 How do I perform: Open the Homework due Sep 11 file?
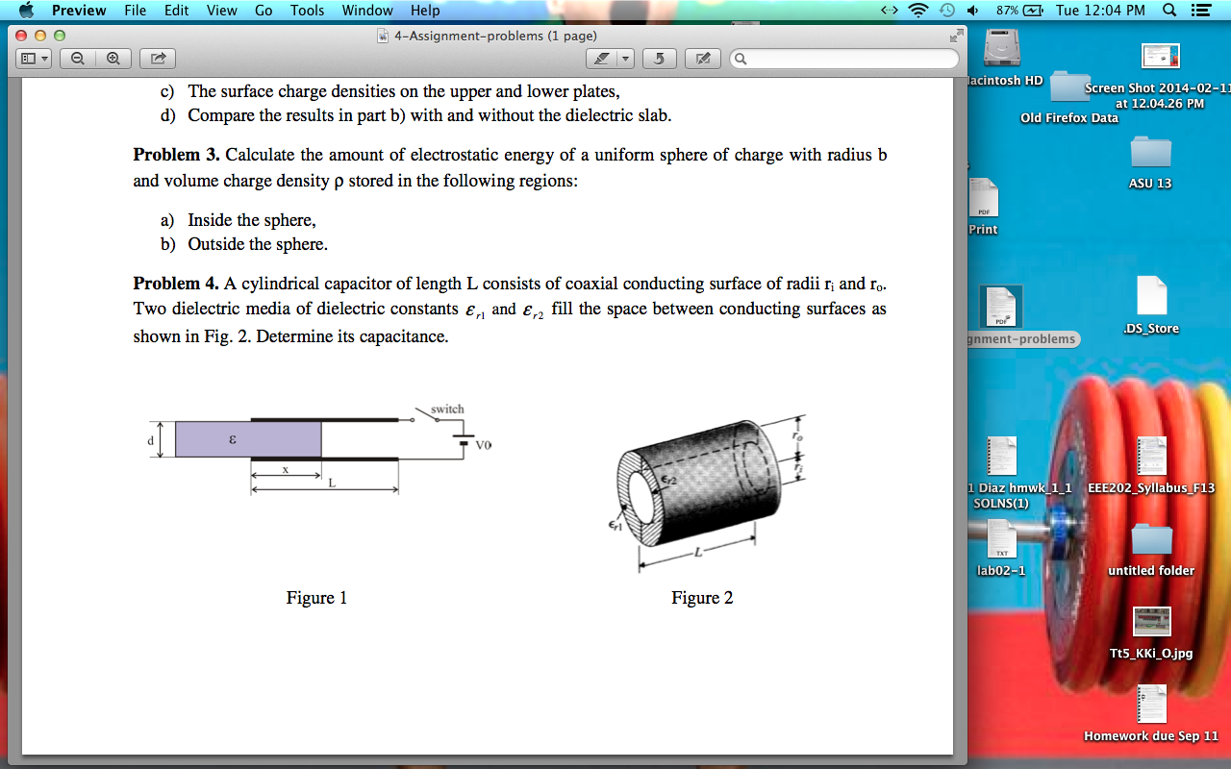1150,704
